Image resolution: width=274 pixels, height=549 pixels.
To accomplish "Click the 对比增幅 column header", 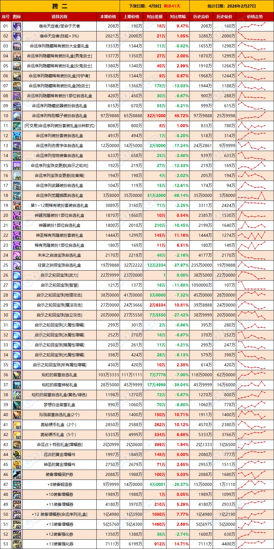I will click(178, 17).
